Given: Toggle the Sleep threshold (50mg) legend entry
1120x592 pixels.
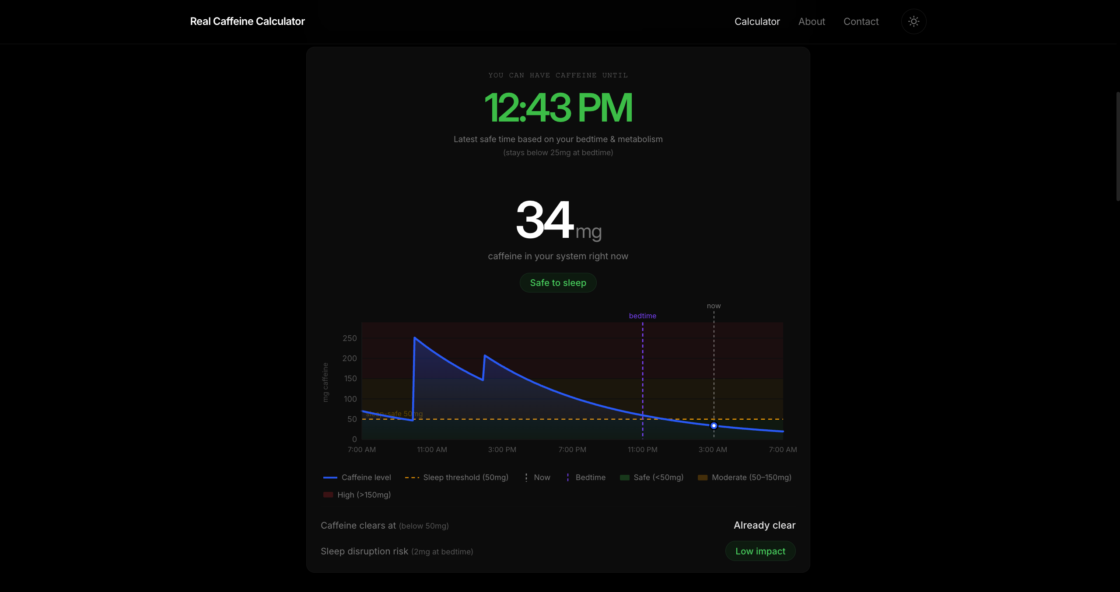Looking at the screenshot, I should coord(457,477).
